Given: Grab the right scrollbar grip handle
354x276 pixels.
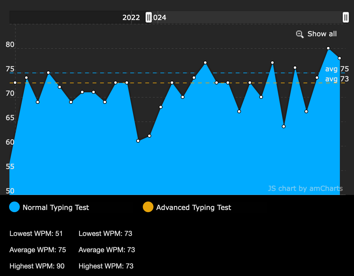Looking at the screenshot, I should (346, 17).
